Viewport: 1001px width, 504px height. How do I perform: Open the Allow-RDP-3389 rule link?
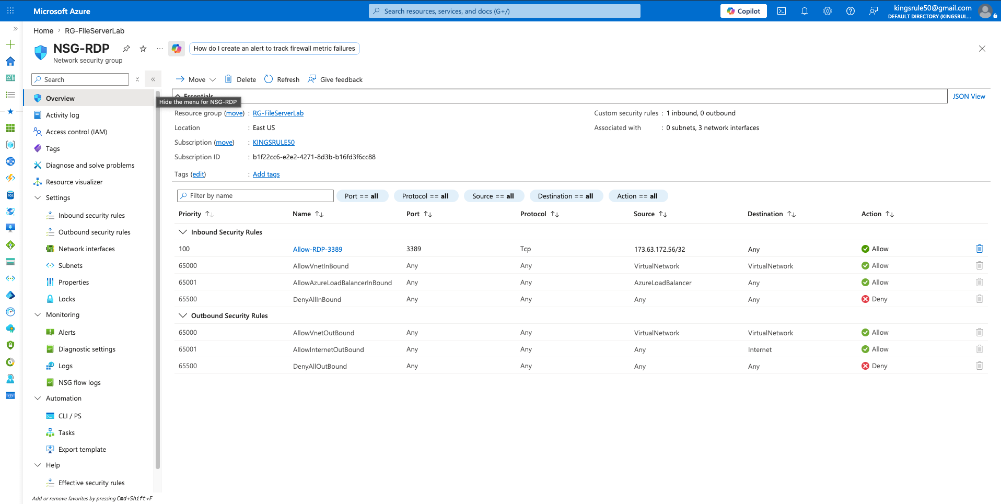click(318, 249)
